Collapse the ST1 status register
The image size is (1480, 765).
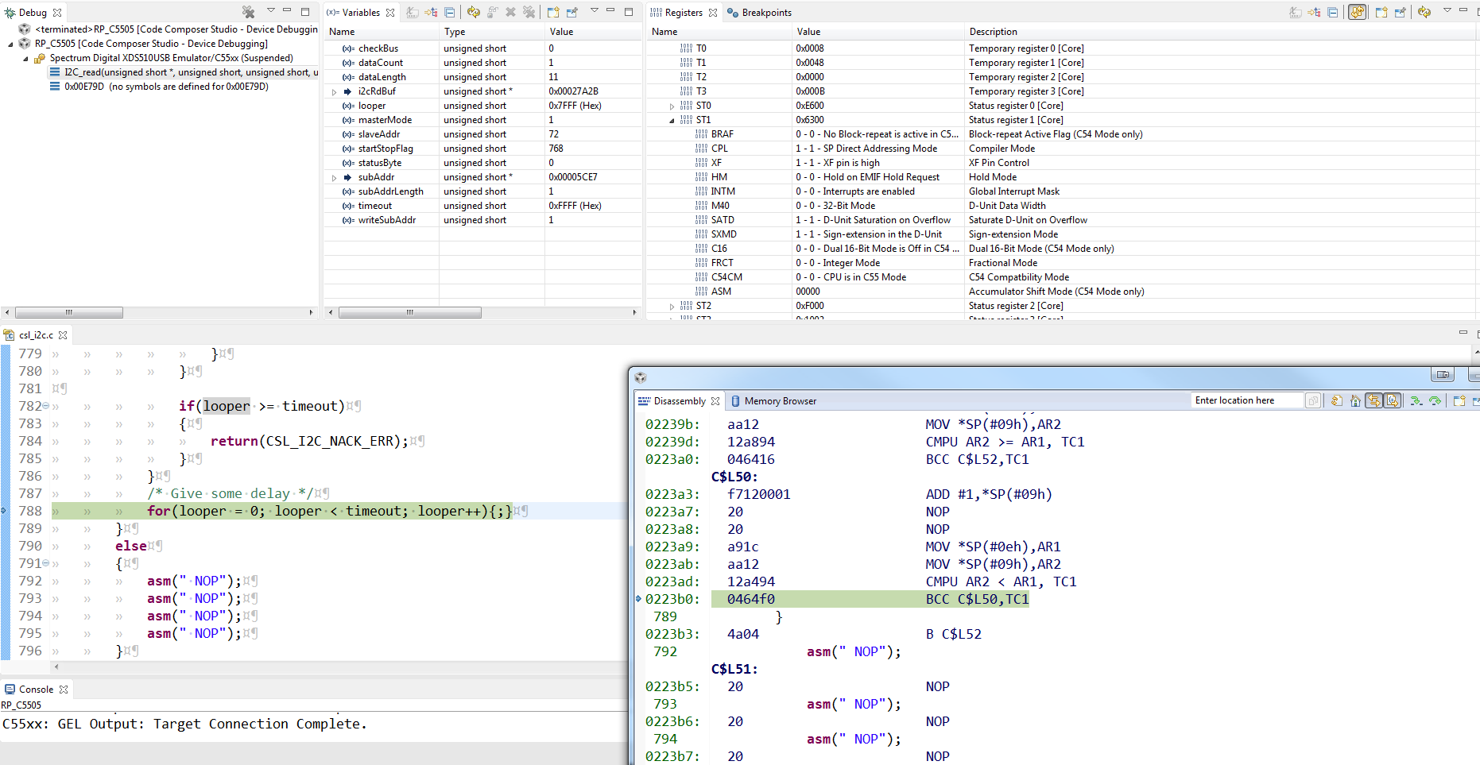click(672, 121)
